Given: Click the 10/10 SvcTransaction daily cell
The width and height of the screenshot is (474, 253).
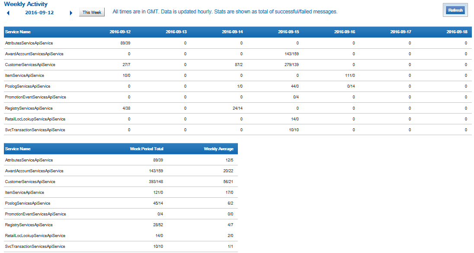Looking at the screenshot, I should coord(294,130).
